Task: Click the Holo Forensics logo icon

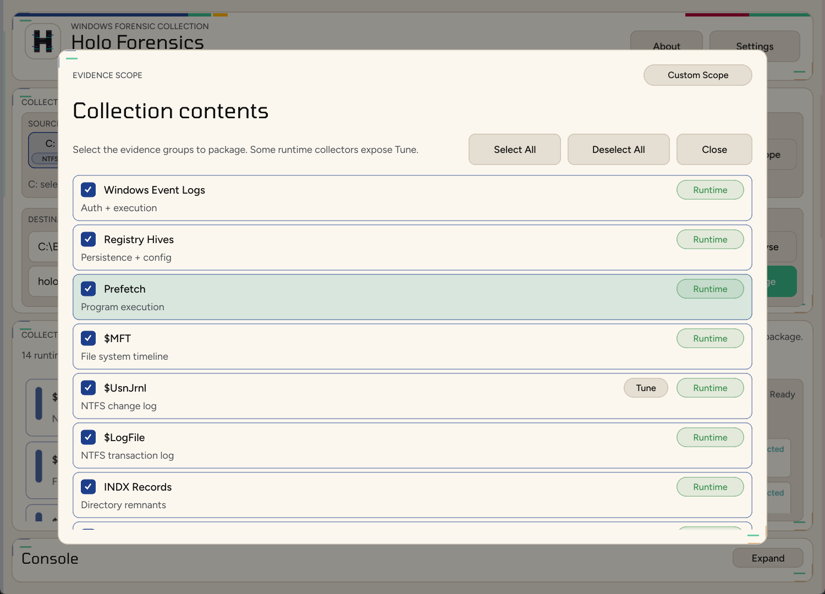Action: point(43,41)
